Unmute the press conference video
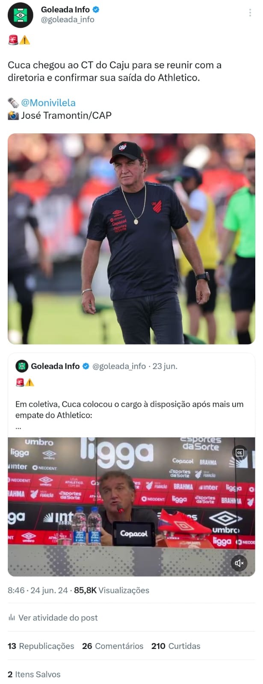 (x=239, y=563)
